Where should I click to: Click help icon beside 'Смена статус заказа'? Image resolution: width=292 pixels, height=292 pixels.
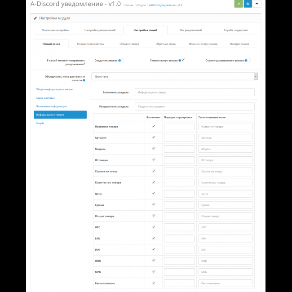180,60
